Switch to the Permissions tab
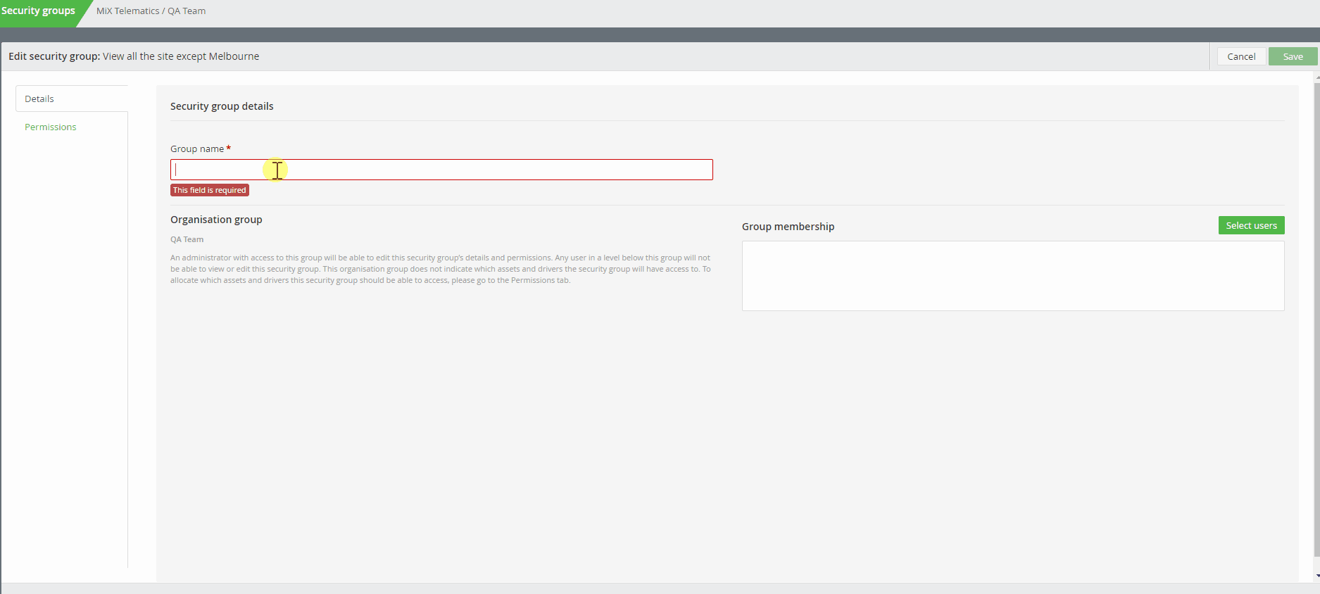The image size is (1320, 594). click(x=51, y=127)
